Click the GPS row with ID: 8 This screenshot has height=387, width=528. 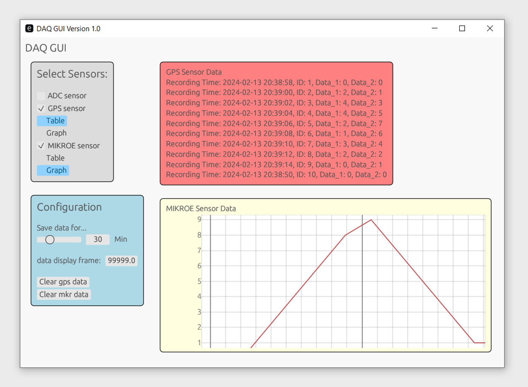point(274,154)
